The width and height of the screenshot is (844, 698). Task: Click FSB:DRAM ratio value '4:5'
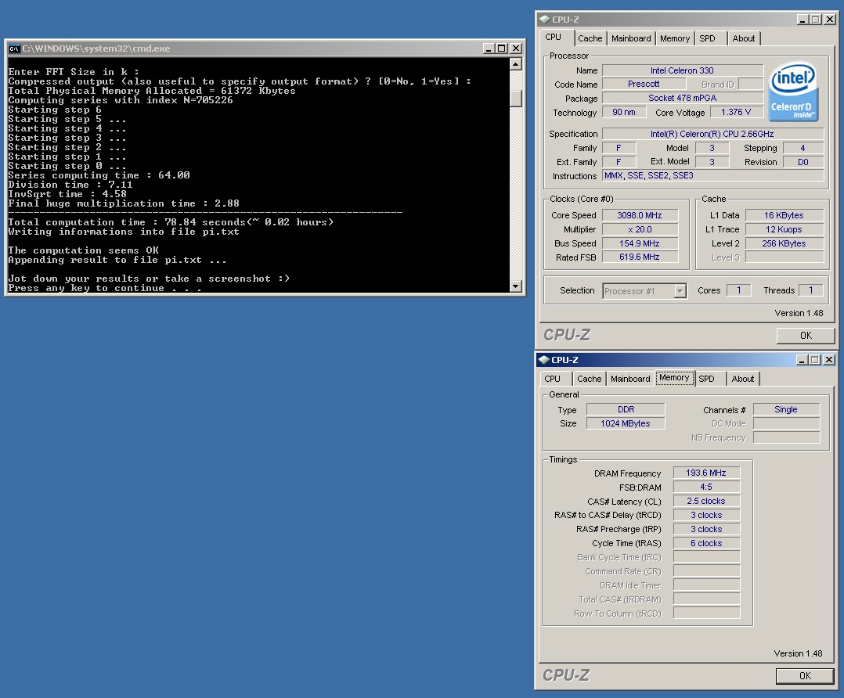[706, 487]
